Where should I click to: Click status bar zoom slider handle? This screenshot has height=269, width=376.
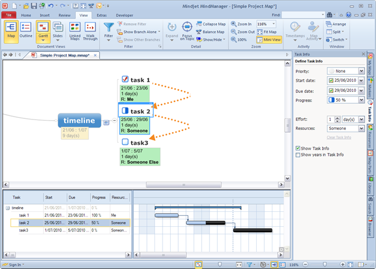[325, 264]
